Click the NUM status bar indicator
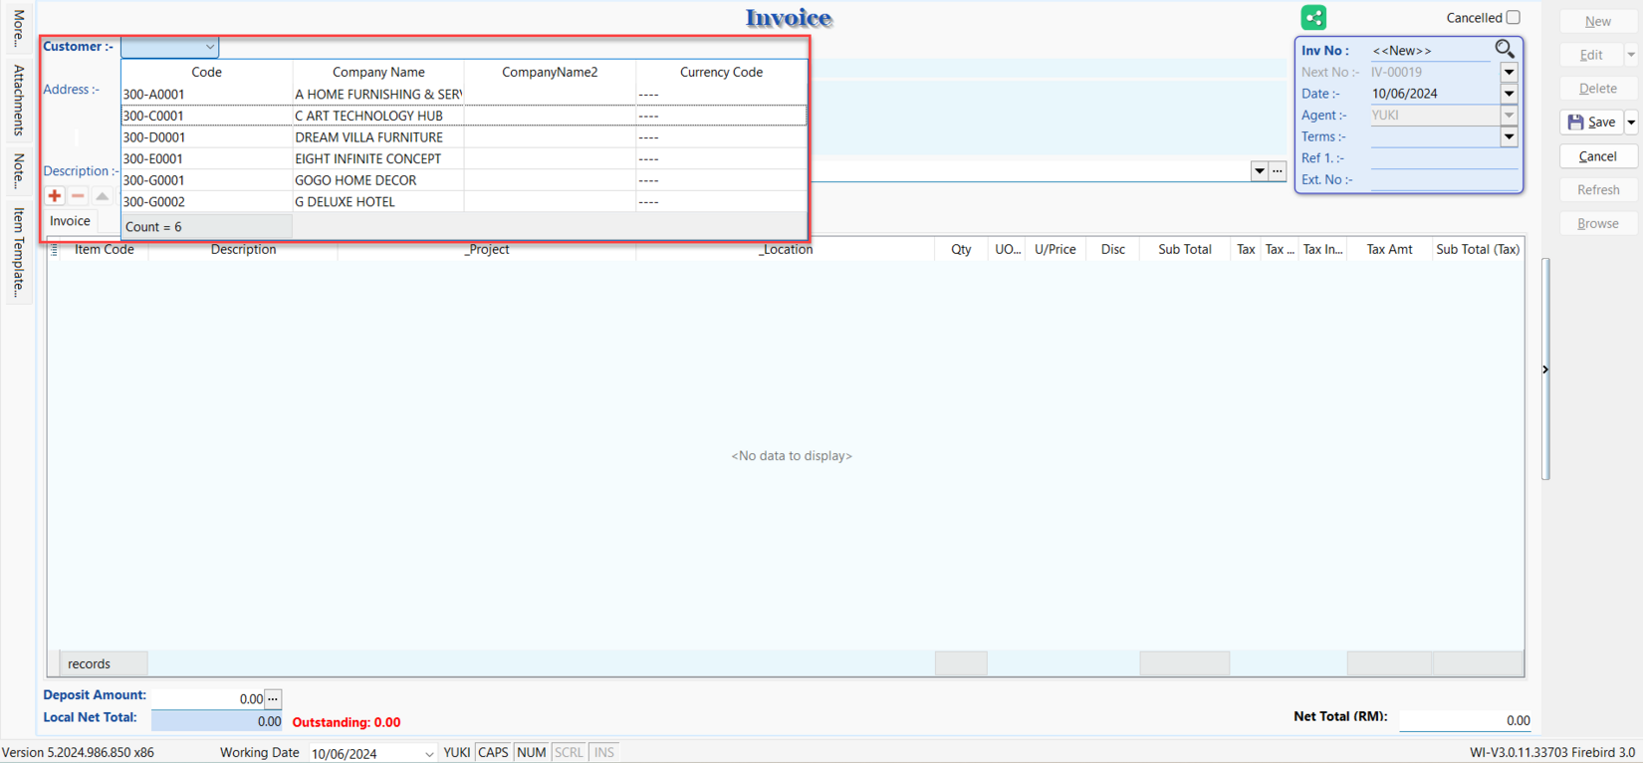Screen dimensions: 1643x763 point(532,752)
